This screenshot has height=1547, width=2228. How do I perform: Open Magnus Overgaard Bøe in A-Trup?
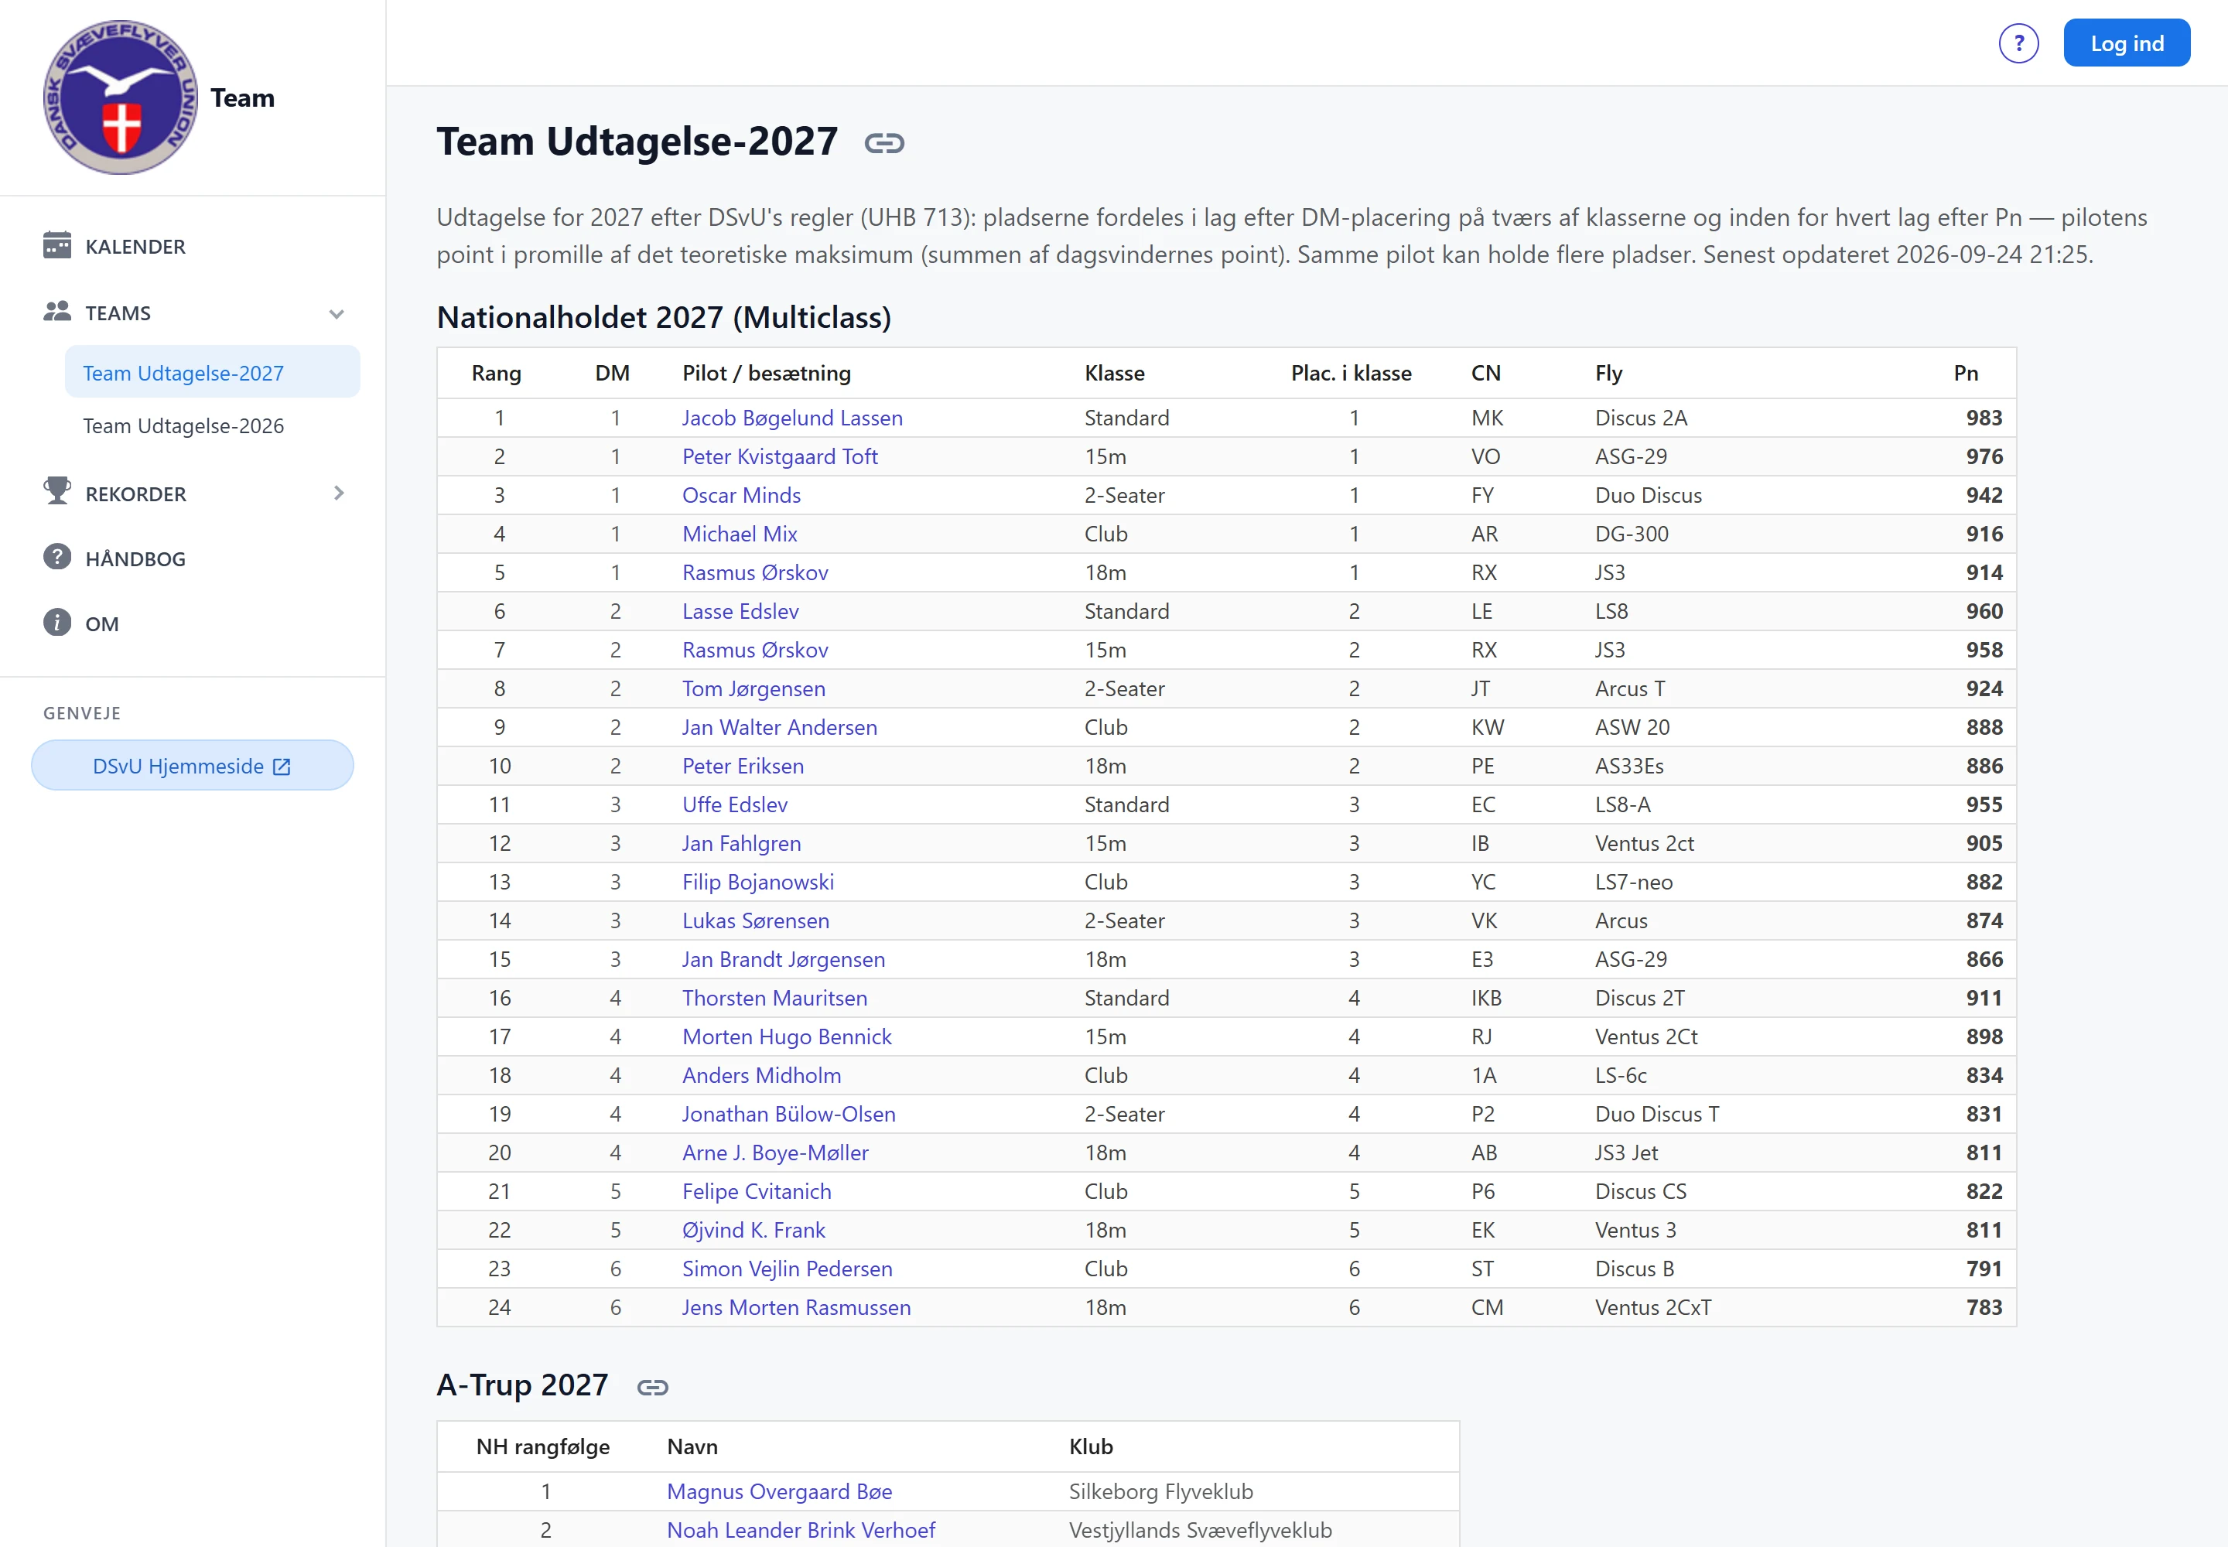click(x=778, y=1492)
